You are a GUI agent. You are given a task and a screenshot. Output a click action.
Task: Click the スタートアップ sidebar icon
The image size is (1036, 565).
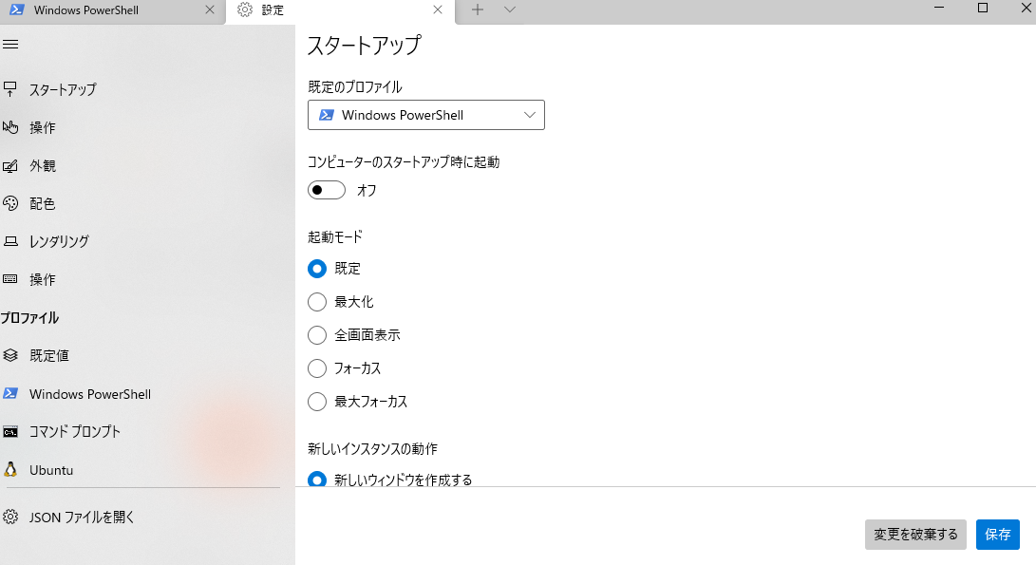[x=9, y=88]
